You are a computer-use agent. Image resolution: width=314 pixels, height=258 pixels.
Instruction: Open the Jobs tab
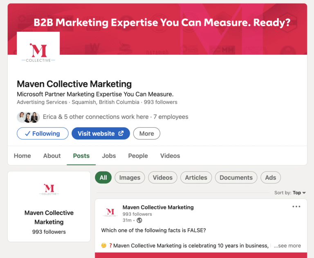pos(109,156)
